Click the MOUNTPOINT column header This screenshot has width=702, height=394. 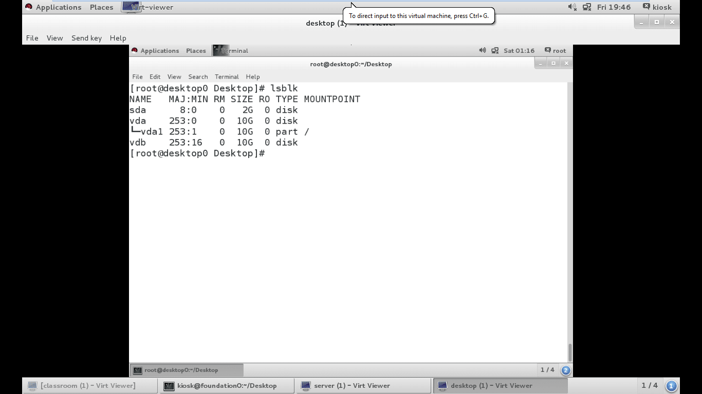(x=332, y=99)
